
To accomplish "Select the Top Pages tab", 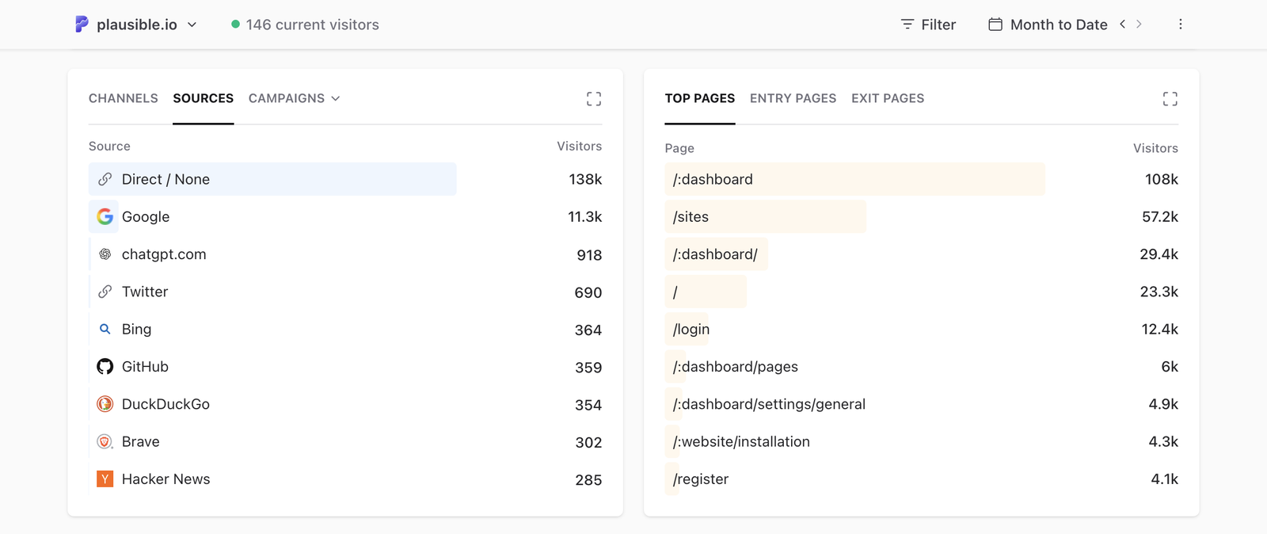I will 700,98.
